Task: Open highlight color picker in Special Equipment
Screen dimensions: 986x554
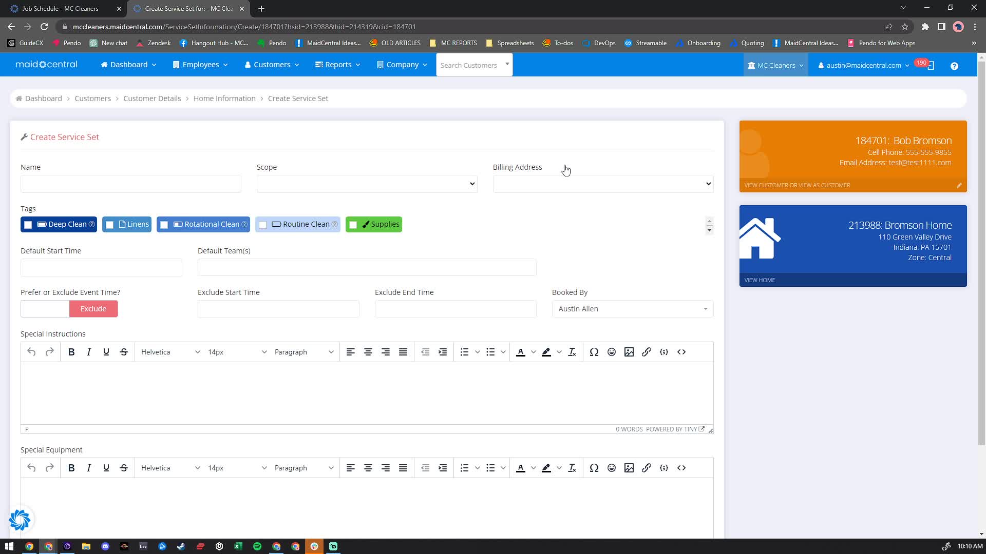Action: (x=559, y=468)
